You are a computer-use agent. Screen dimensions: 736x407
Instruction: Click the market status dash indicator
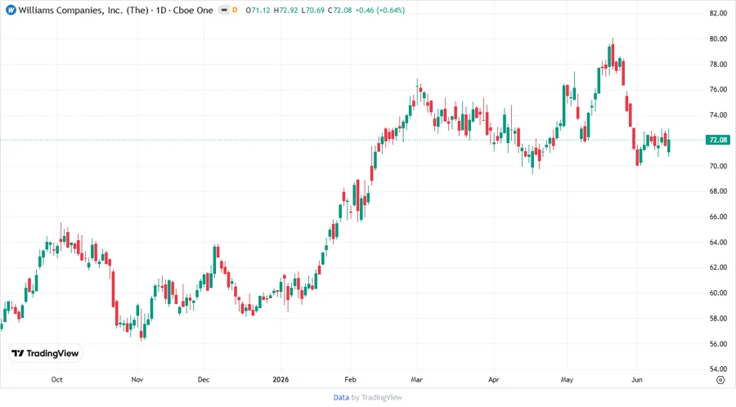[x=224, y=10]
